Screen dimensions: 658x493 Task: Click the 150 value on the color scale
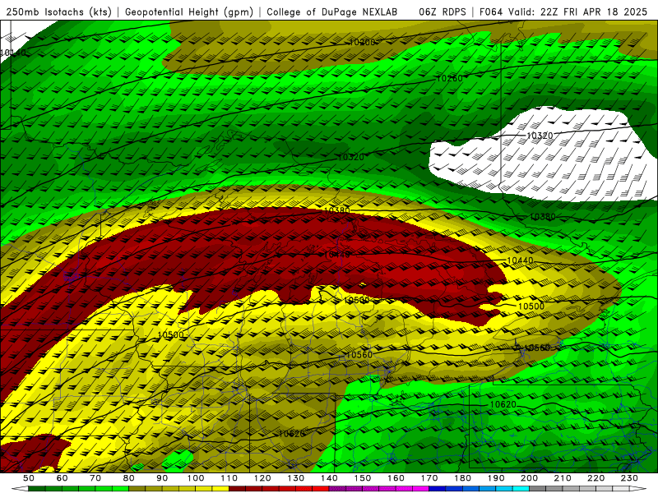coord(363,478)
